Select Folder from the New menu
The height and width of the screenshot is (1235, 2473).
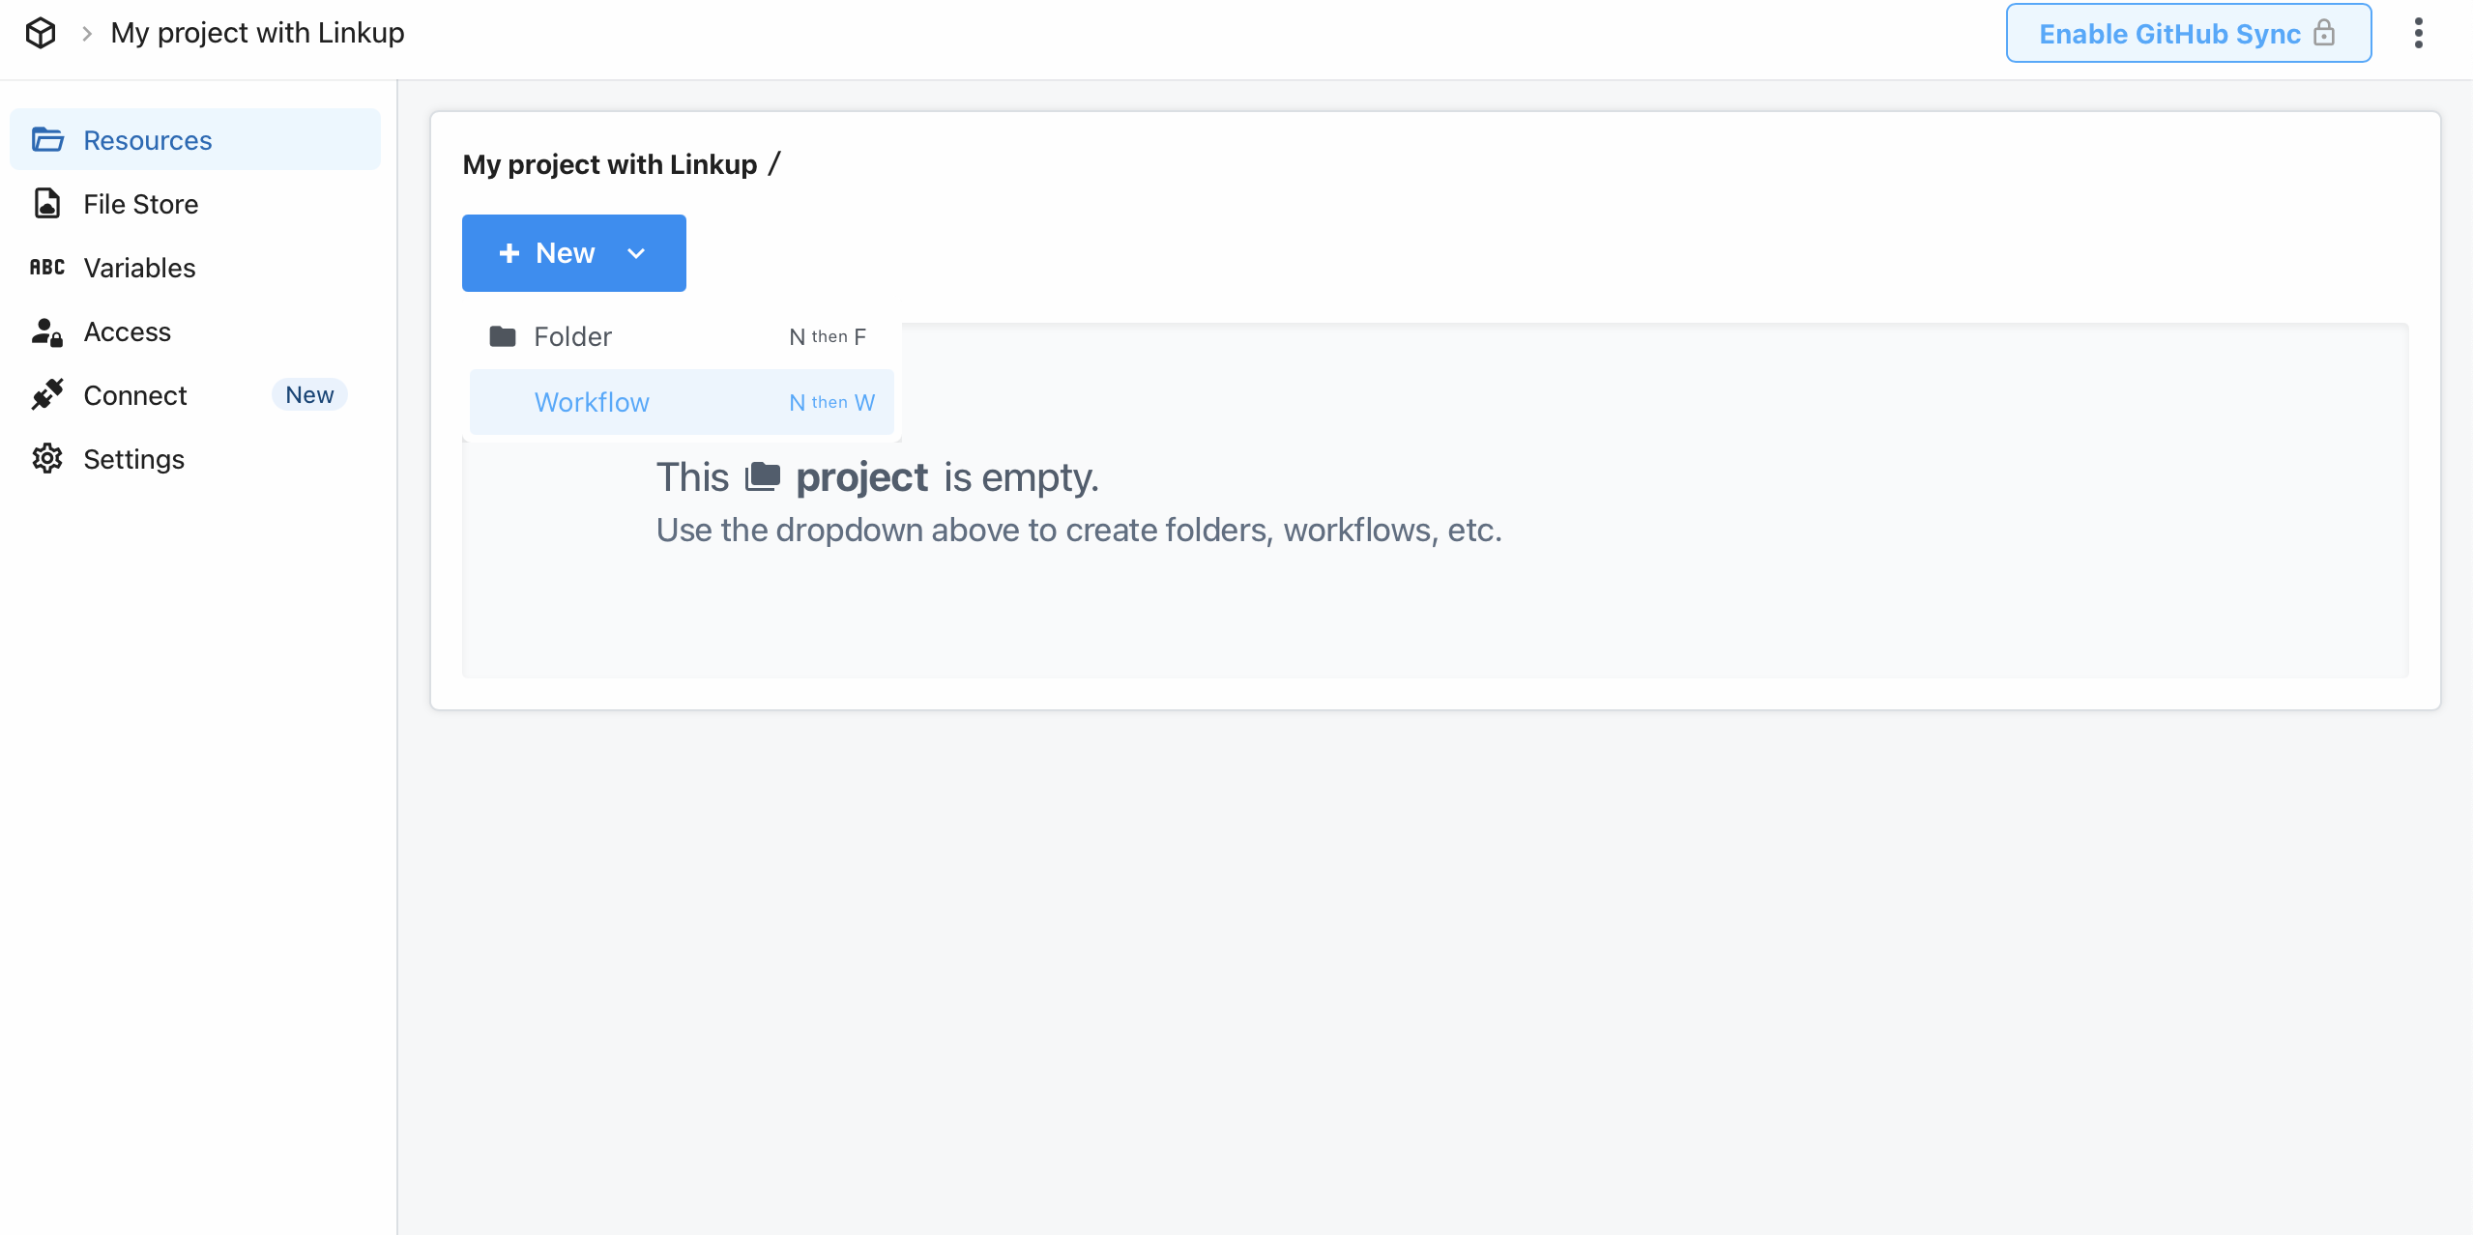[x=572, y=336]
